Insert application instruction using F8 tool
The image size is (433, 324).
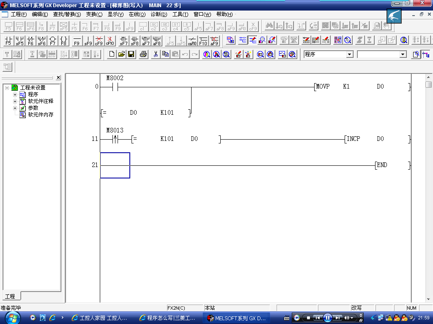tap(63, 40)
